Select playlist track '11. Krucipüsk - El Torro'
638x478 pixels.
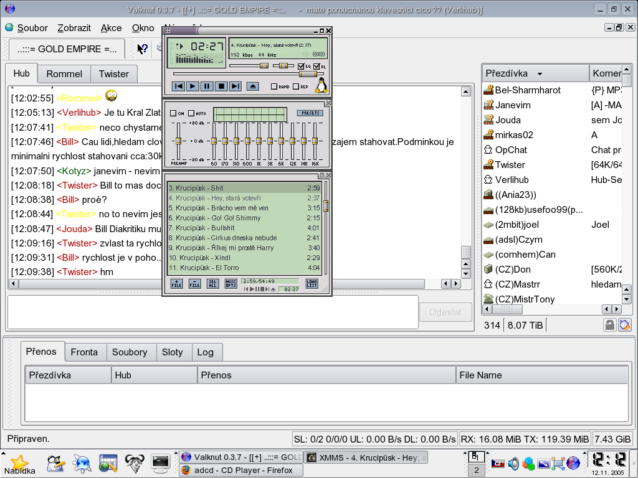click(244, 268)
